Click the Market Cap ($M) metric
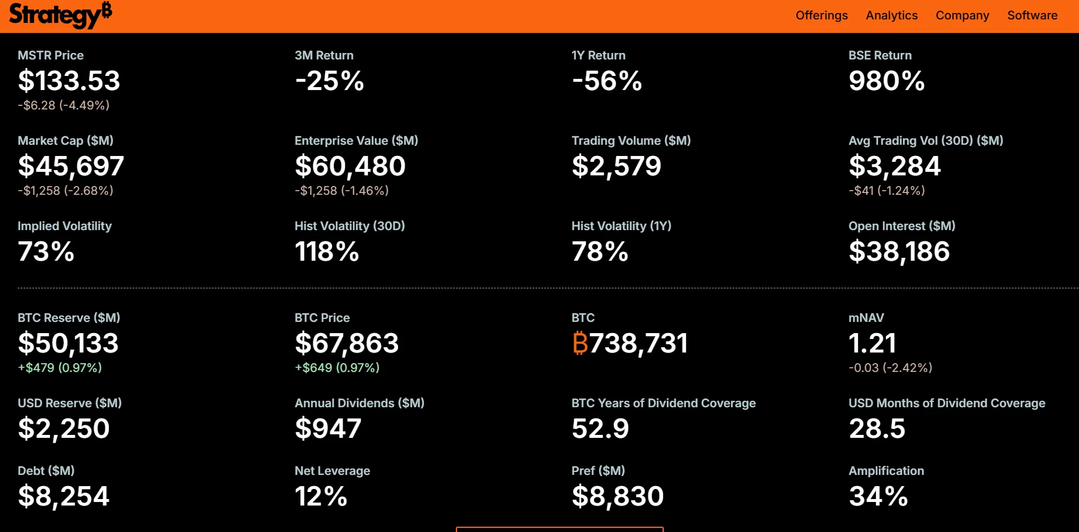Screen dimensions: 1079x532 tap(71, 166)
